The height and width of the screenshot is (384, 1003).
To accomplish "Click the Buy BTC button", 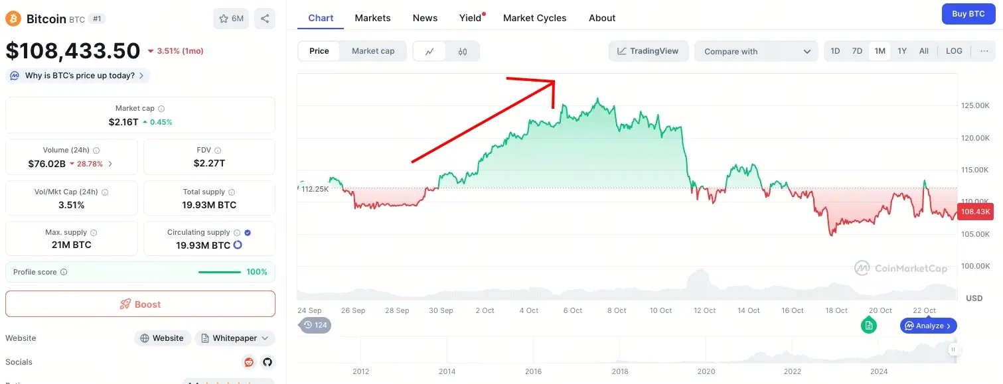I will (968, 14).
